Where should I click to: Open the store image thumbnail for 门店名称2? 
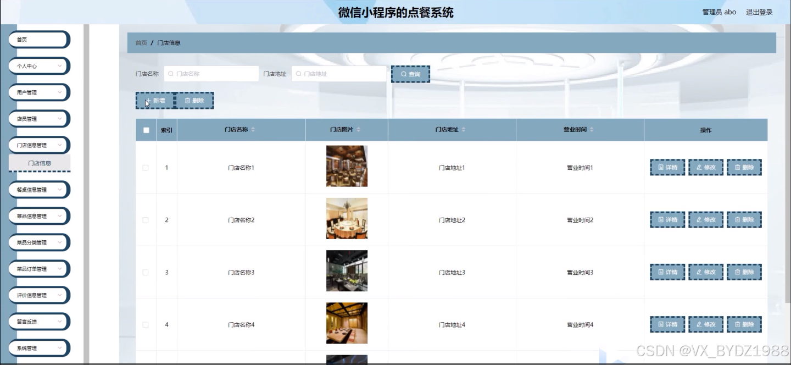tap(347, 218)
